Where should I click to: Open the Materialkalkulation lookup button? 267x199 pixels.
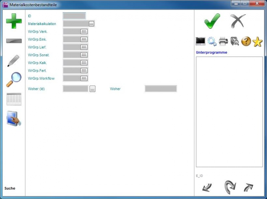(x=91, y=24)
